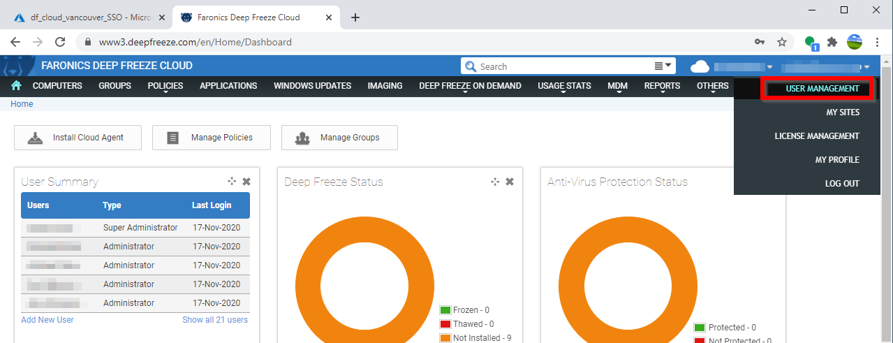Click the Manage Groups people icon
The height and width of the screenshot is (343, 893).
click(x=302, y=138)
